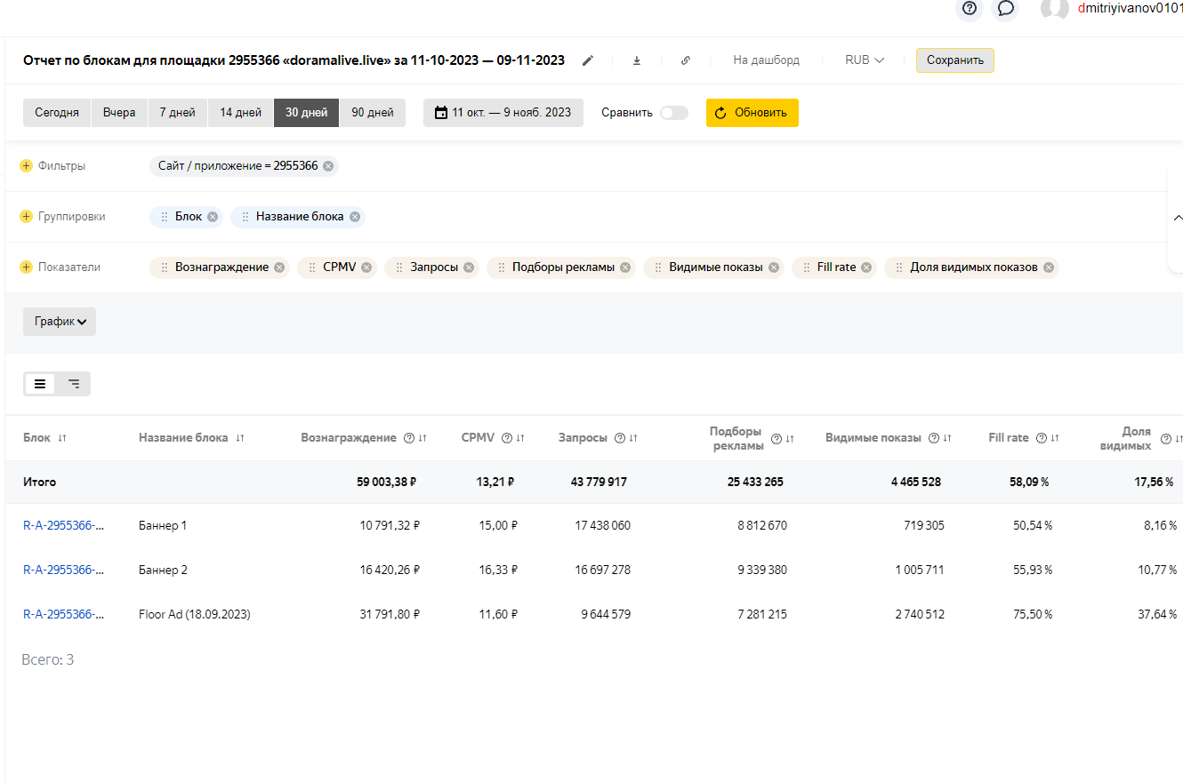Click the Floor Ad (18.09.2023) block name
The height and width of the screenshot is (782, 1183).
195,614
